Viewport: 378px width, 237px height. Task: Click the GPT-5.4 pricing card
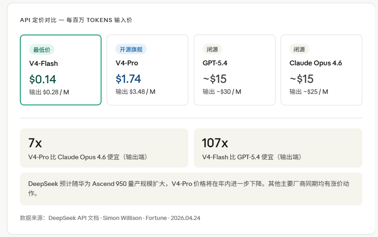[234, 70]
